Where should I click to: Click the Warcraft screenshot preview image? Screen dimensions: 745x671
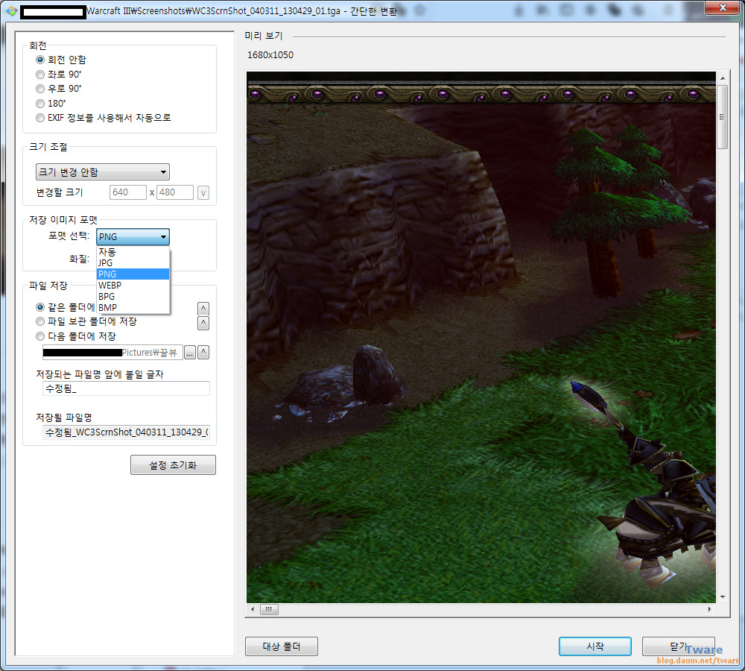pyautogui.click(x=481, y=337)
